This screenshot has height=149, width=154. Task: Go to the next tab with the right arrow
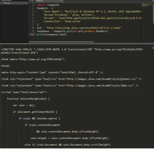point(33,1)
